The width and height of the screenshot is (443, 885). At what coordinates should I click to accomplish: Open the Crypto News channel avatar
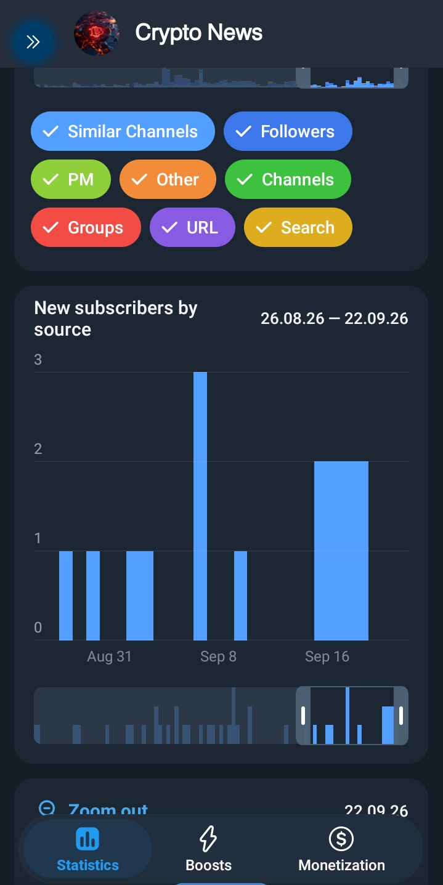(96, 34)
